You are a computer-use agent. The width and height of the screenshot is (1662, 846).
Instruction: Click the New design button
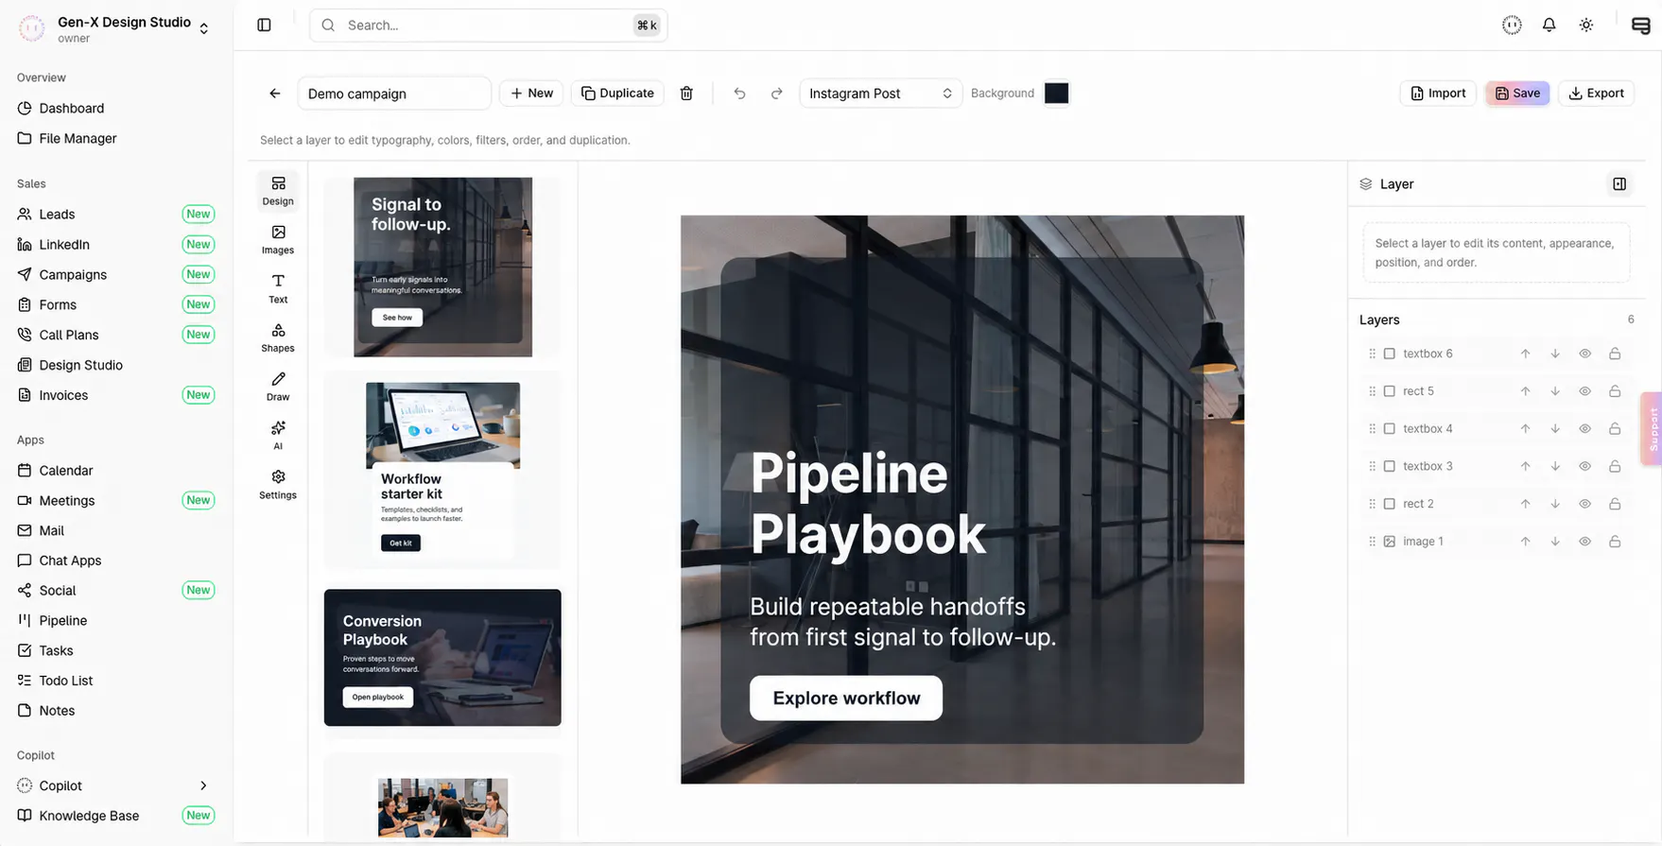coord(531,94)
